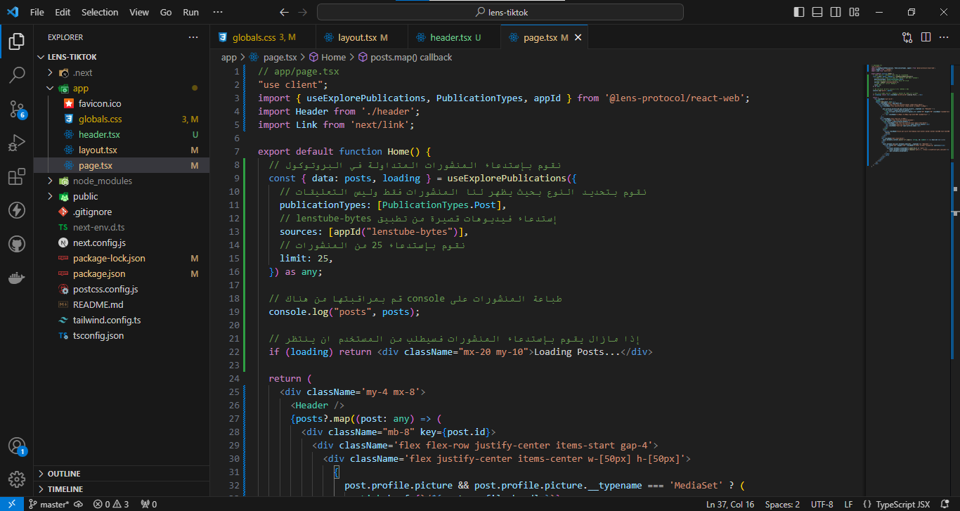Screen dimensions: 960x511
Task: Click the lens-tiktok command center search box
Action: point(500,12)
